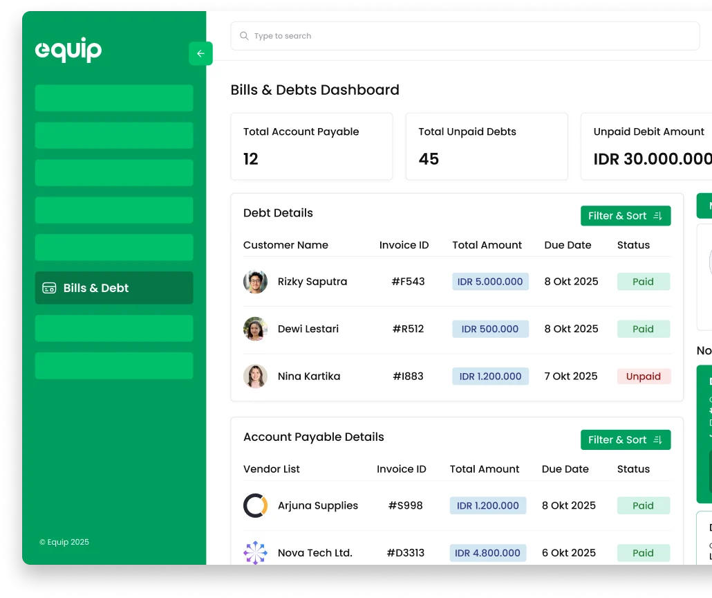The width and height of the screenshot is (712, 598).
Task: Click the first sidebar menu placeholder item
Action: point(114,98)
